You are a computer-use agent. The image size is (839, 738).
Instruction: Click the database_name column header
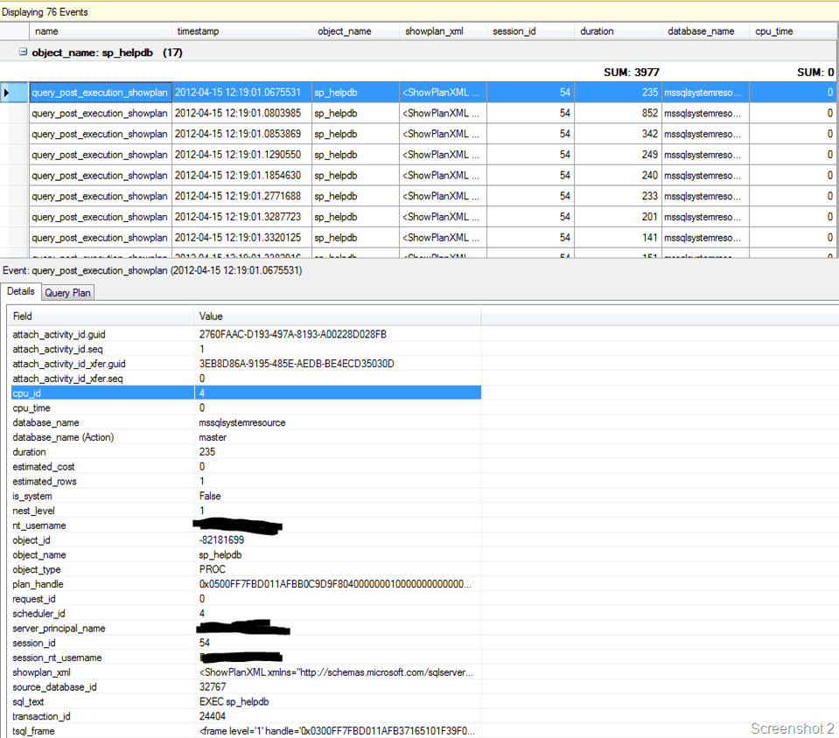701,31
